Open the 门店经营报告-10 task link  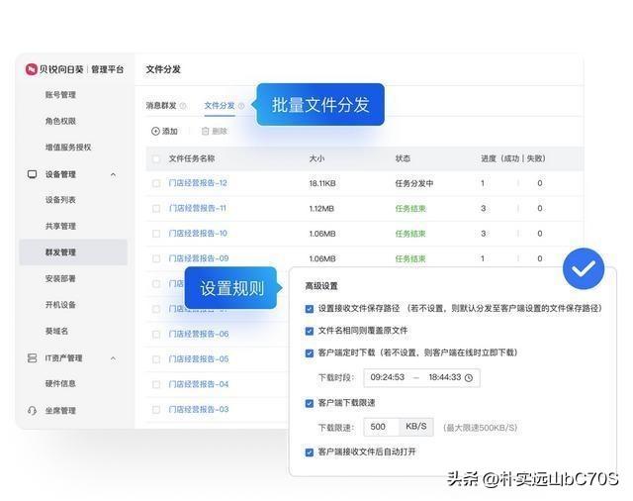pyautogui.click(x=198, y=233)
